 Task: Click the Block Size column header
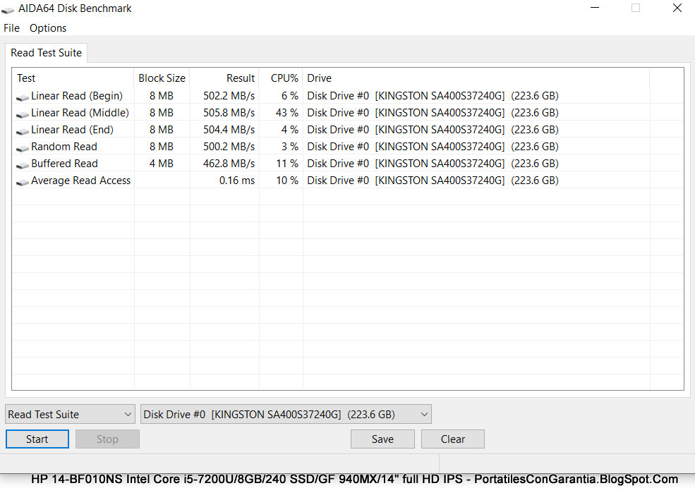click(162, 78)
